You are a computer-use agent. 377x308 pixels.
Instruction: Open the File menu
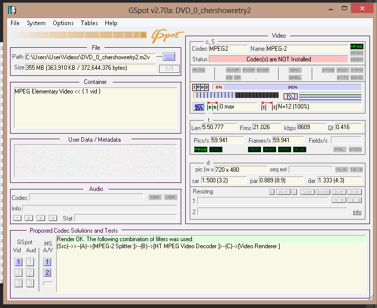tap(15, 23)
